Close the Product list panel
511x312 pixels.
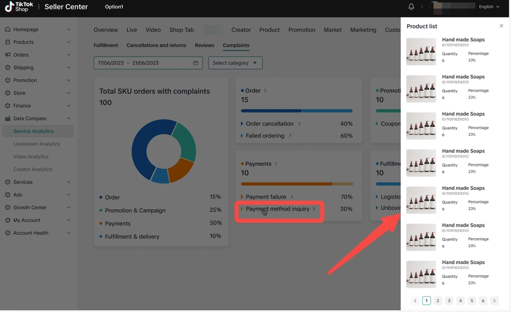coord(501,26)
